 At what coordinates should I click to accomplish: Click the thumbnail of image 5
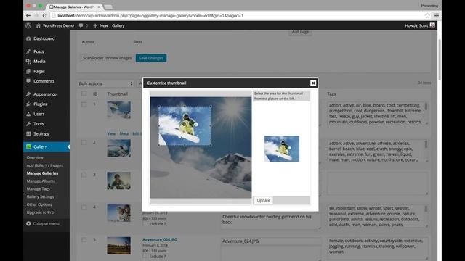point(118,246)
